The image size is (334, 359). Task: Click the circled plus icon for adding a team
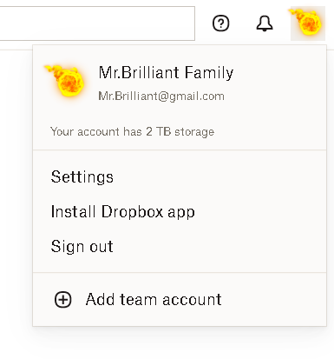(x=63, y=299)
